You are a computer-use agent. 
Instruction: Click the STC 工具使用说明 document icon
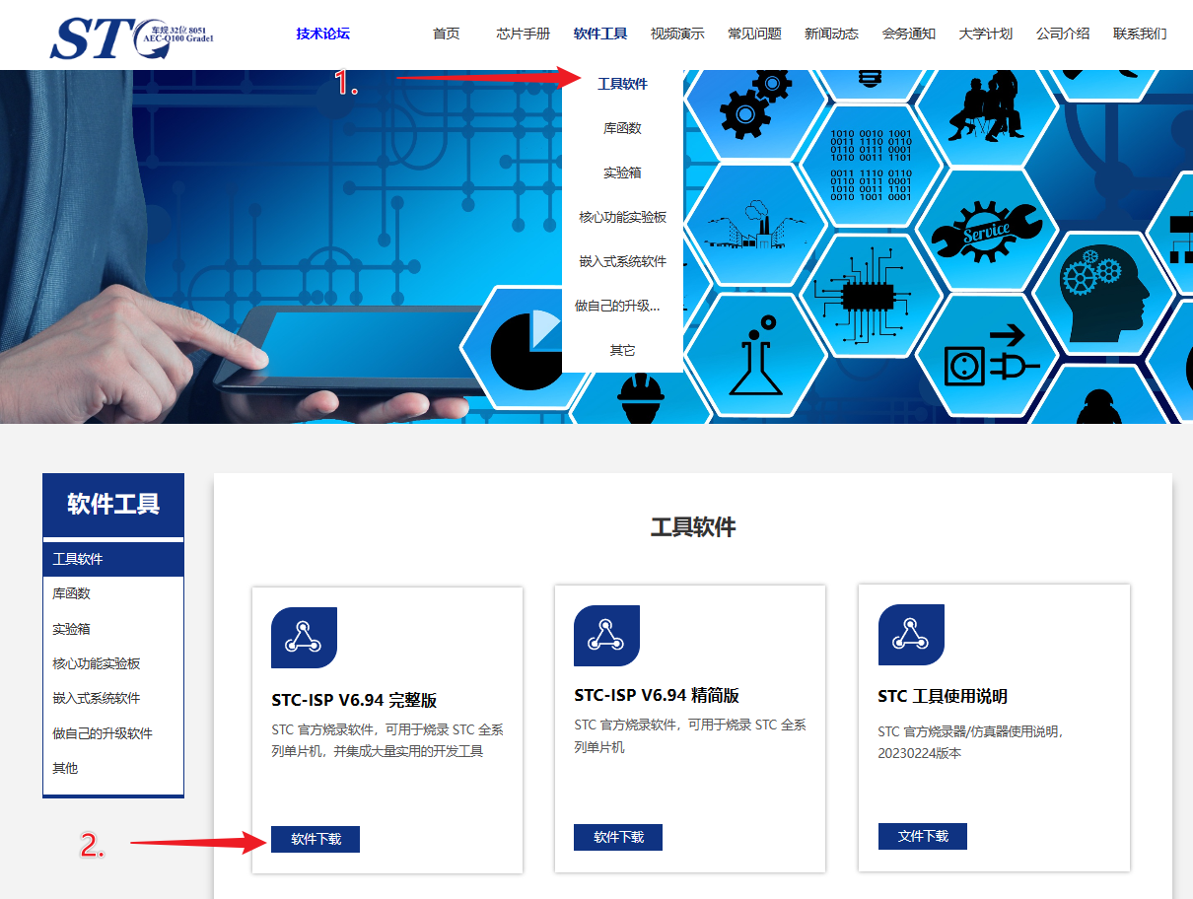[910, 635]
